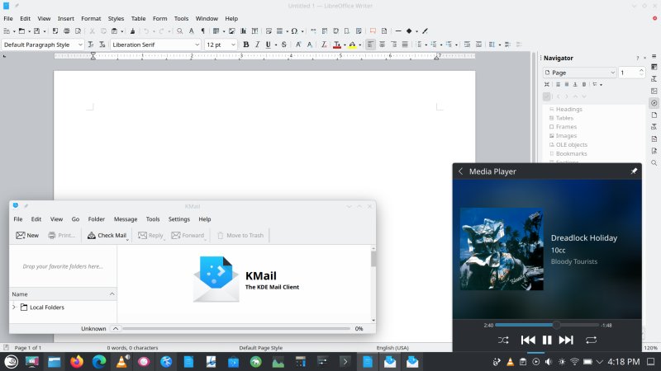Click the italic formatting icon
The height and width of the screenshot is (371, 661).
click(258, 45)
